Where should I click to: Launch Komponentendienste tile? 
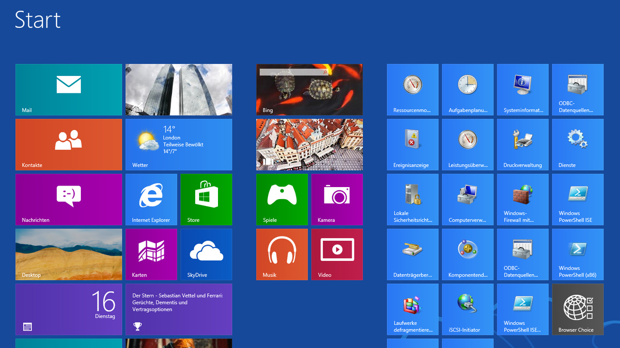pos(468,254)
